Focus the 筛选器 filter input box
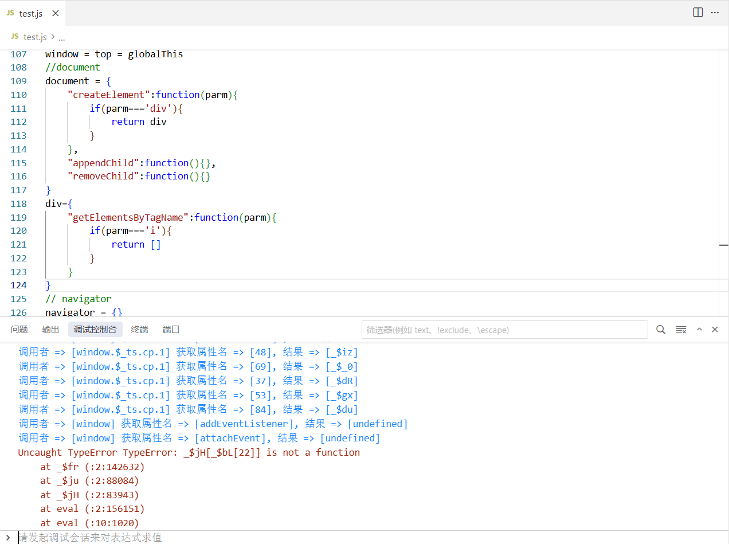The width and height of the screenshot is (729, 544). click(x=504, y=330)
